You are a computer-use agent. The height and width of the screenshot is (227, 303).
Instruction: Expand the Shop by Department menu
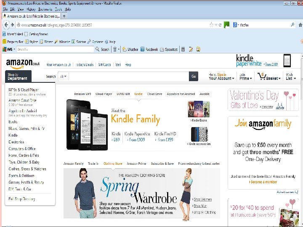pos(18,77)
